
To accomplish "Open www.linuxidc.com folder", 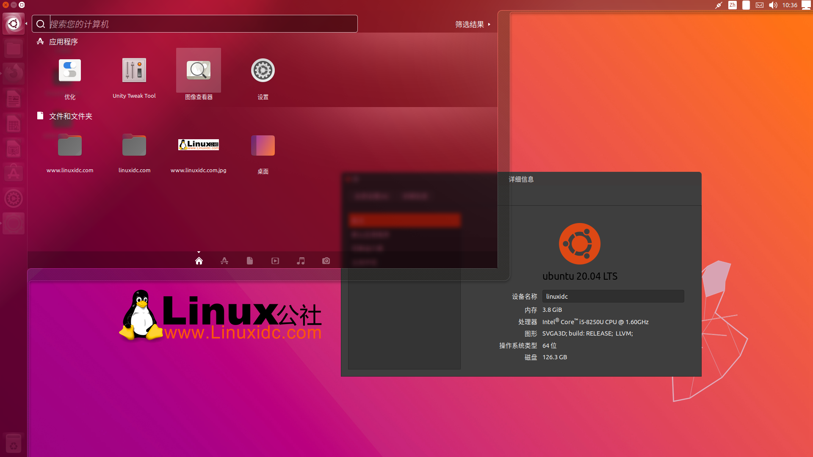I will point(70,146).
